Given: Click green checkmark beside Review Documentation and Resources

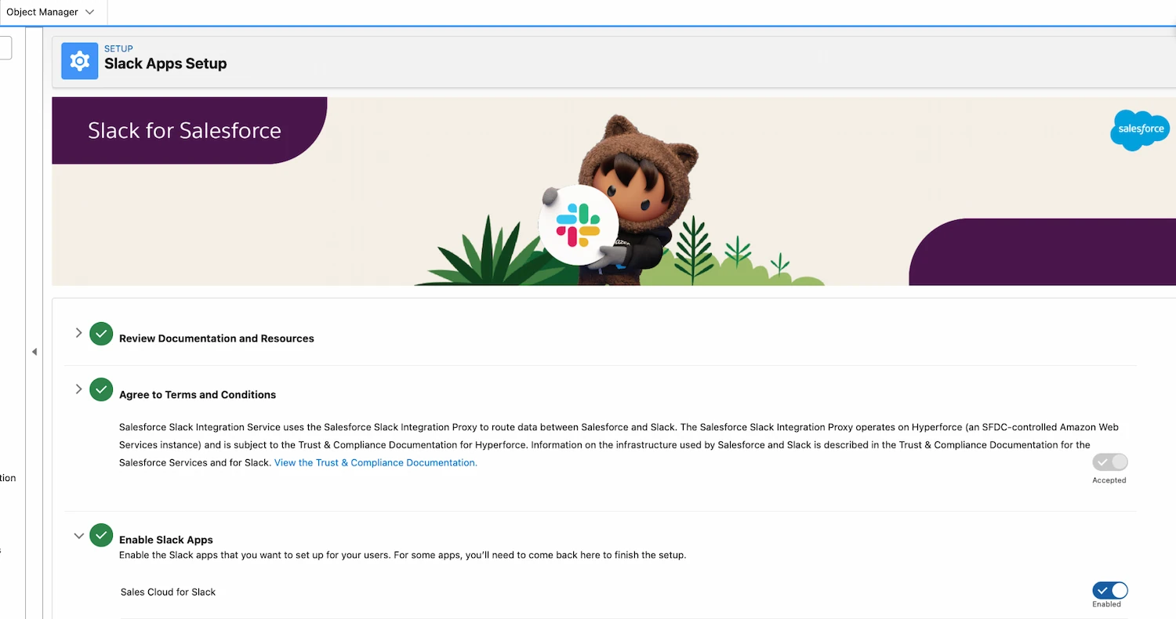Looking at the screenshot, I should [x=101, y=334].
